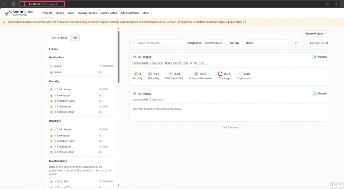The image size is (344, 189).
Task: Open the Issues tab
Action: 60,13
